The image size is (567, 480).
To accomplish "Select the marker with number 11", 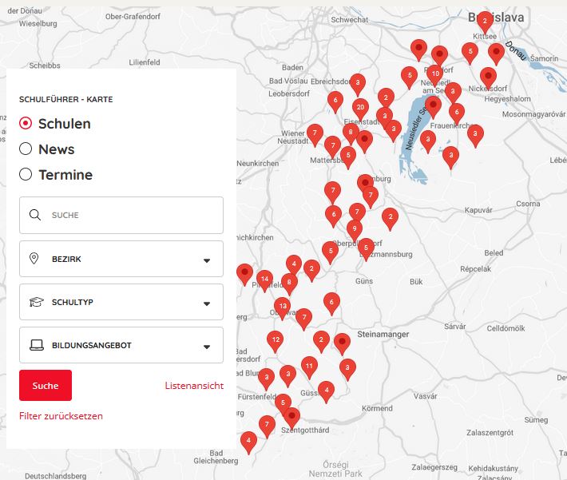I will click(308, 366).
